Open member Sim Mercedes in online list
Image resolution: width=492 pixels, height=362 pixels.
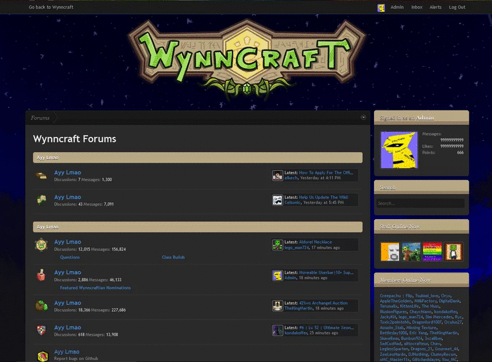click(x=438, y=317)
